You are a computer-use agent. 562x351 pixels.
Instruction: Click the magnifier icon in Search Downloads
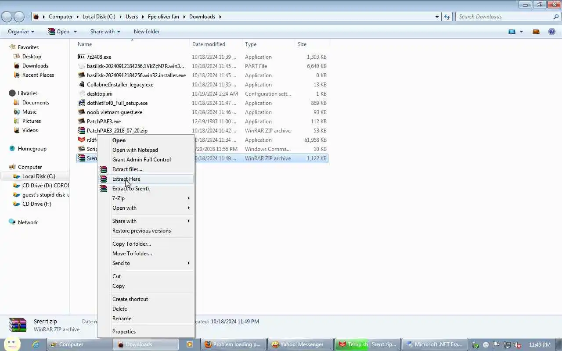tap(556, 17)
